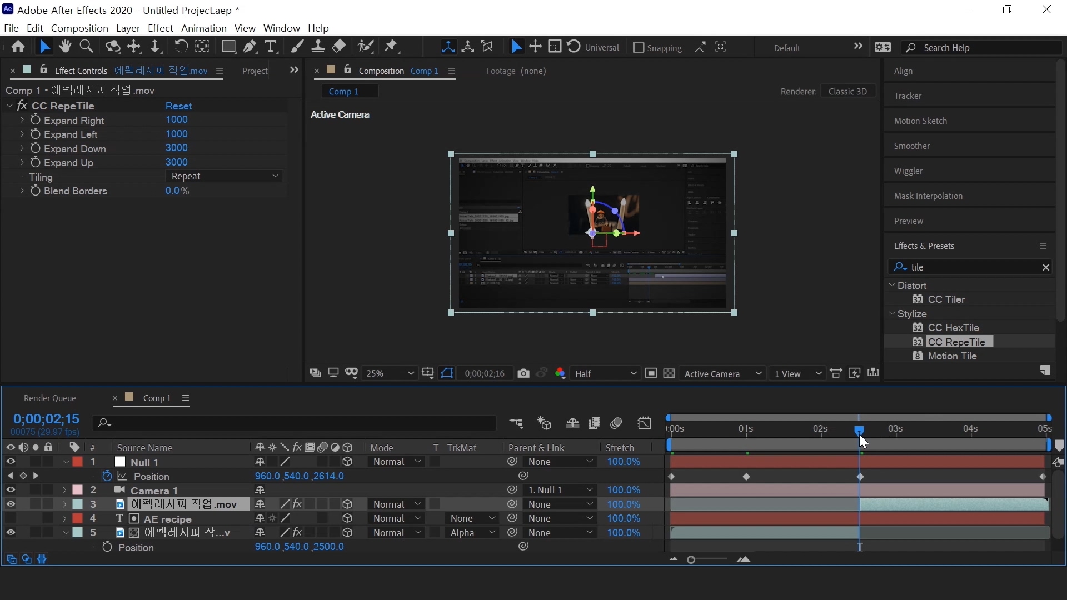Take a snapshot with the camera icon
1067x600 pixels.
point(523,373)
